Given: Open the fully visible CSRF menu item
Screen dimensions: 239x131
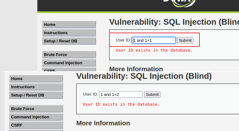Looking at the screenshot, I should click(36, 125).
